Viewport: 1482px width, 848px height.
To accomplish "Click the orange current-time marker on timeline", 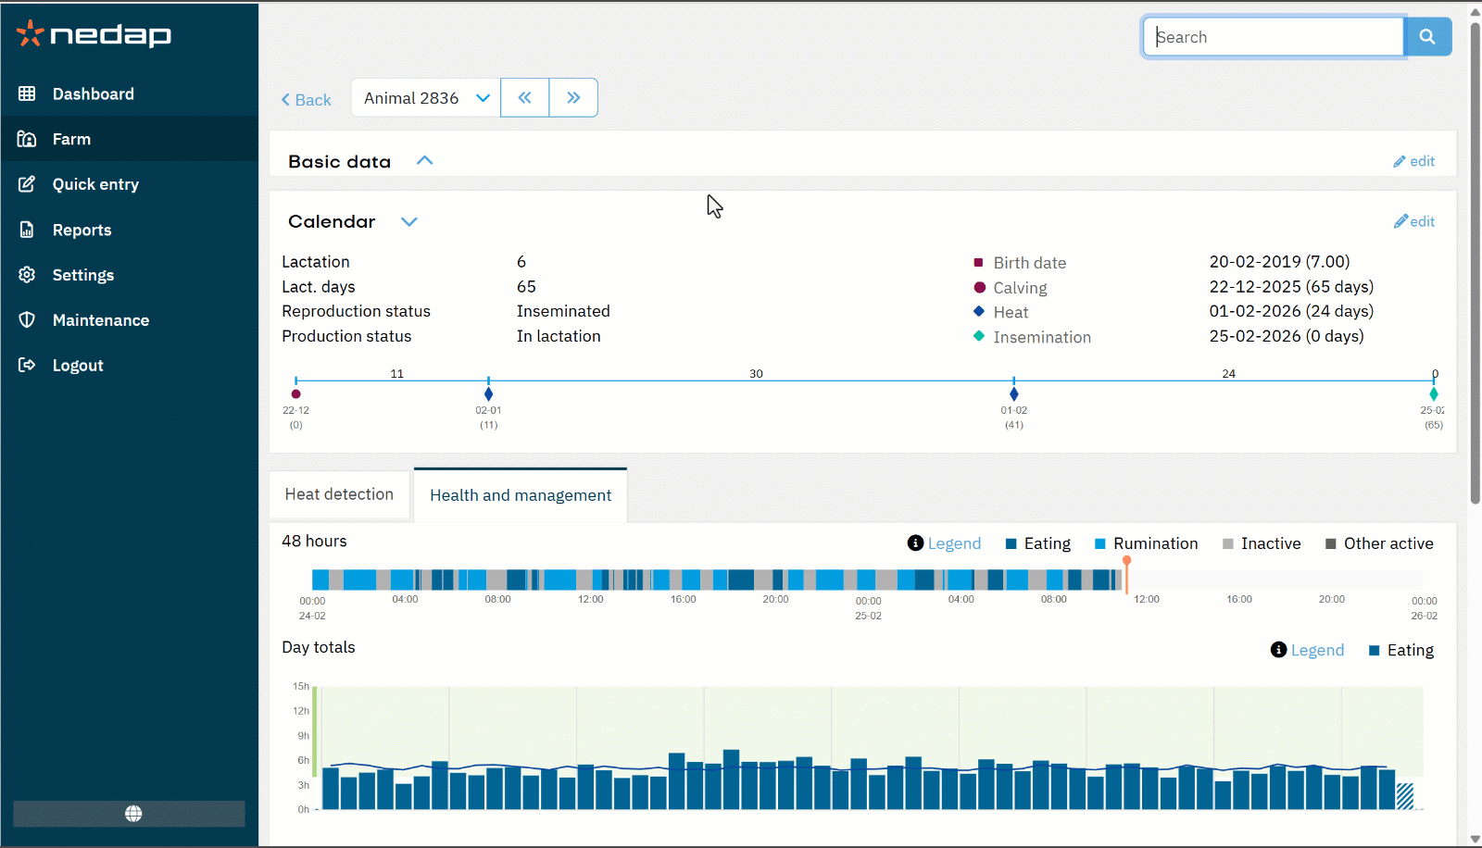I will 1126,562.
